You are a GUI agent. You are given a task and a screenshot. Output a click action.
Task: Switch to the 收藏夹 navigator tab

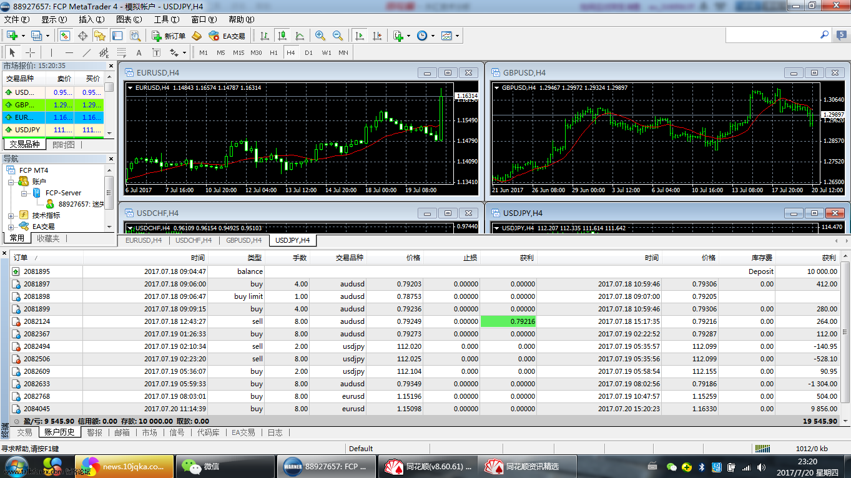coord(48,238)
